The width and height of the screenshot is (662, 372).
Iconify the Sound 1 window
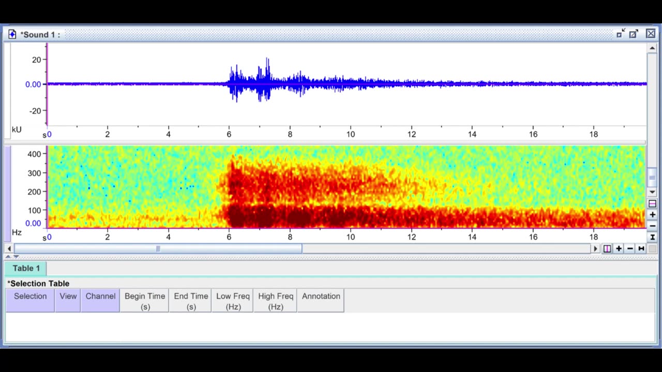pyautogui.click(x=621, y=34)
